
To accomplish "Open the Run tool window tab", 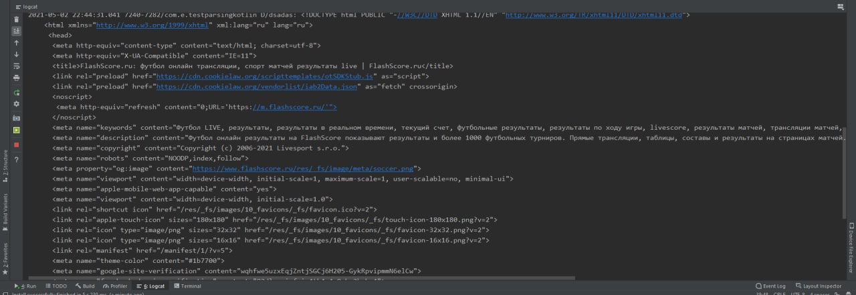I will point(26,286).
